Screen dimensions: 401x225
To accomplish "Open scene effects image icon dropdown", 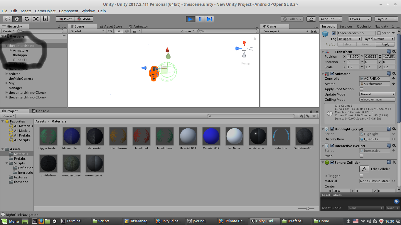I will 136,31.
